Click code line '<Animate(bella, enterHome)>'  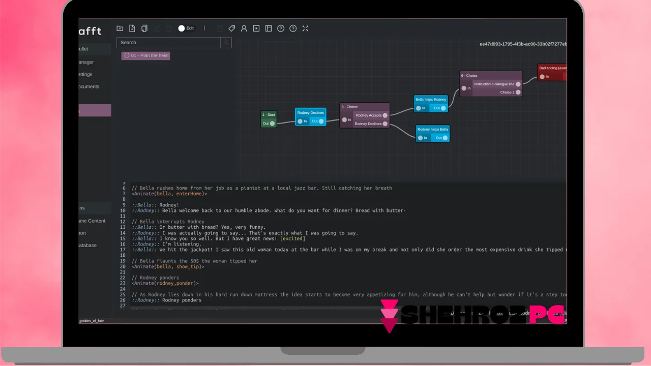[x=169, y=194]
